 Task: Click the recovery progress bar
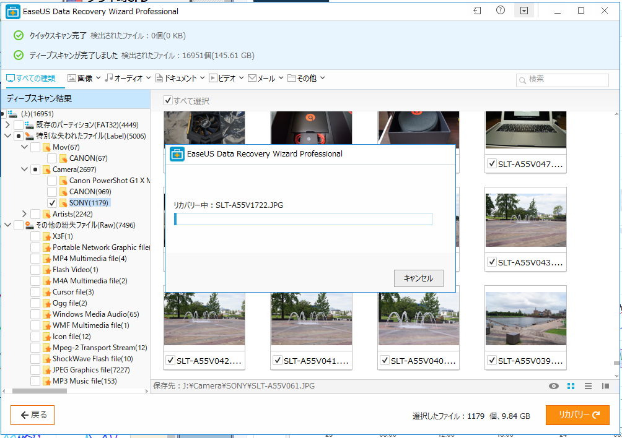click(303, 219)
